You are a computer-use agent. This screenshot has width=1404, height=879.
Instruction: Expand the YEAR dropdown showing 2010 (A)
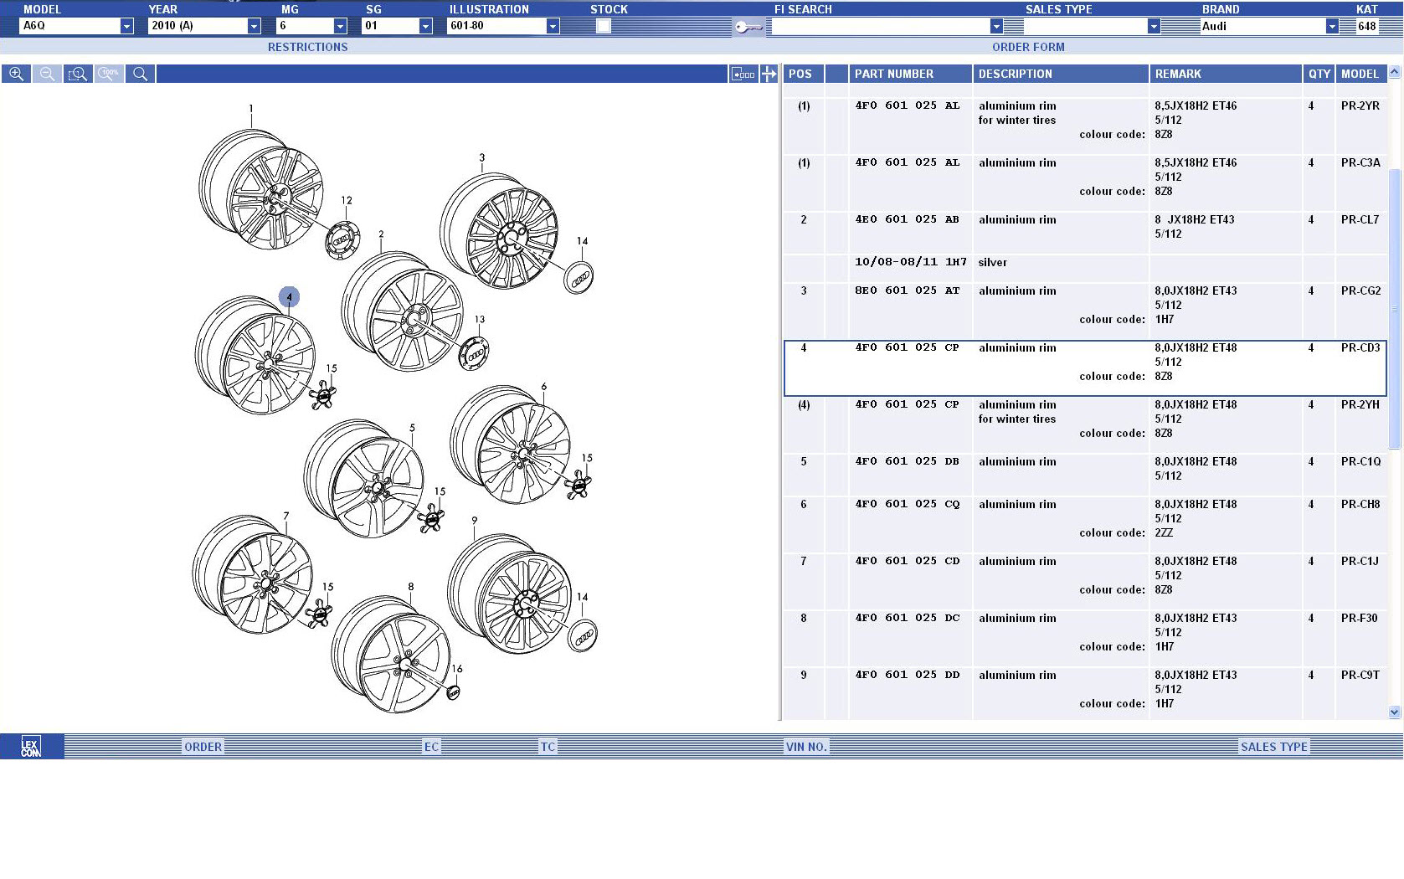coord(254,26)
